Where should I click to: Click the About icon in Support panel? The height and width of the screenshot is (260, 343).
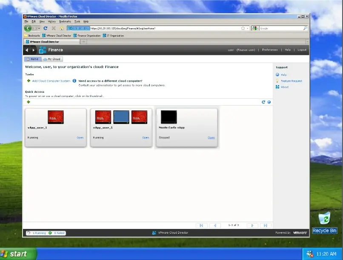(x=277, y=87)
